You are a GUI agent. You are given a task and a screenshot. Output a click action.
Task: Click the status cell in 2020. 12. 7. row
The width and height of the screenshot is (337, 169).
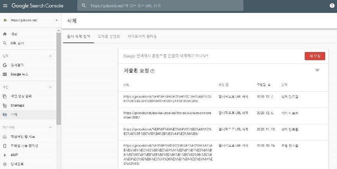point(290,97)
